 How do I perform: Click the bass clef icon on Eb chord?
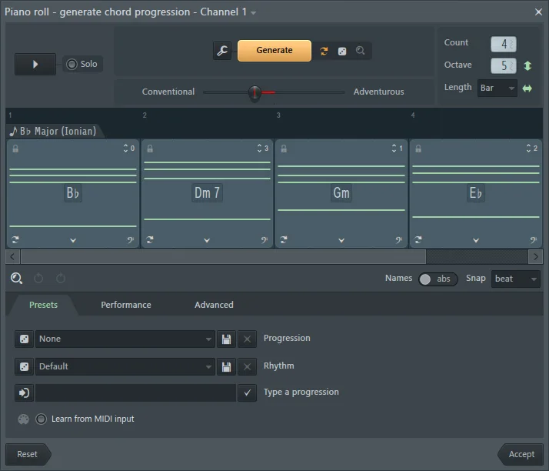pyautogui.click(x=534, y=240)
